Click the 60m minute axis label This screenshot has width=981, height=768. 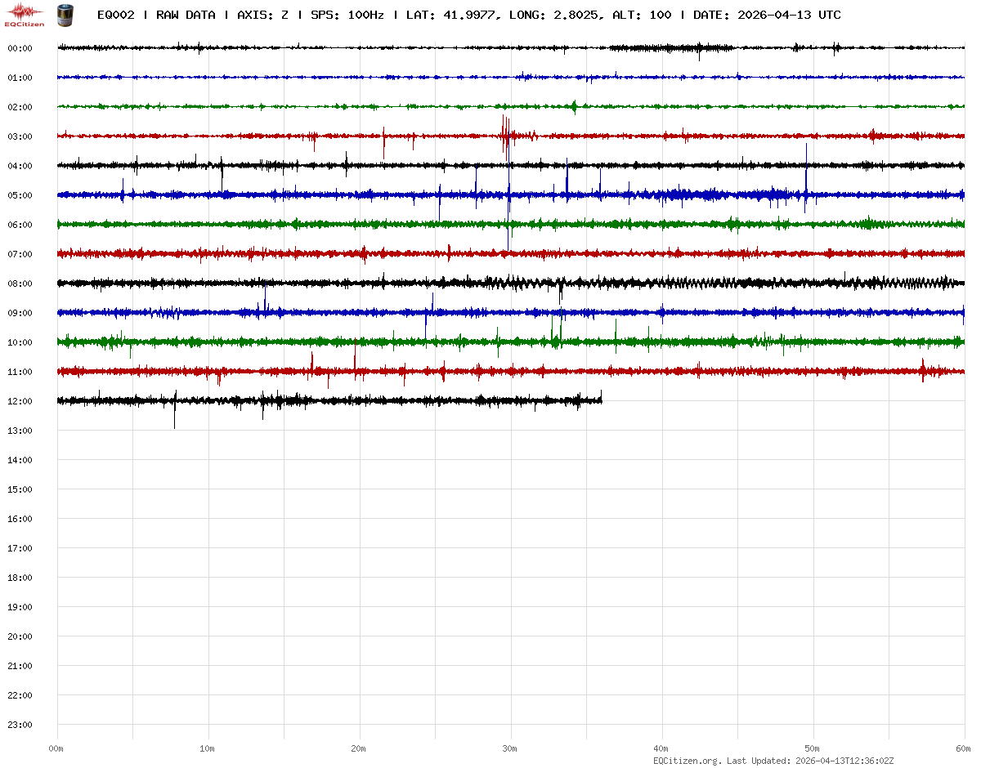click(x=963, y=748)
